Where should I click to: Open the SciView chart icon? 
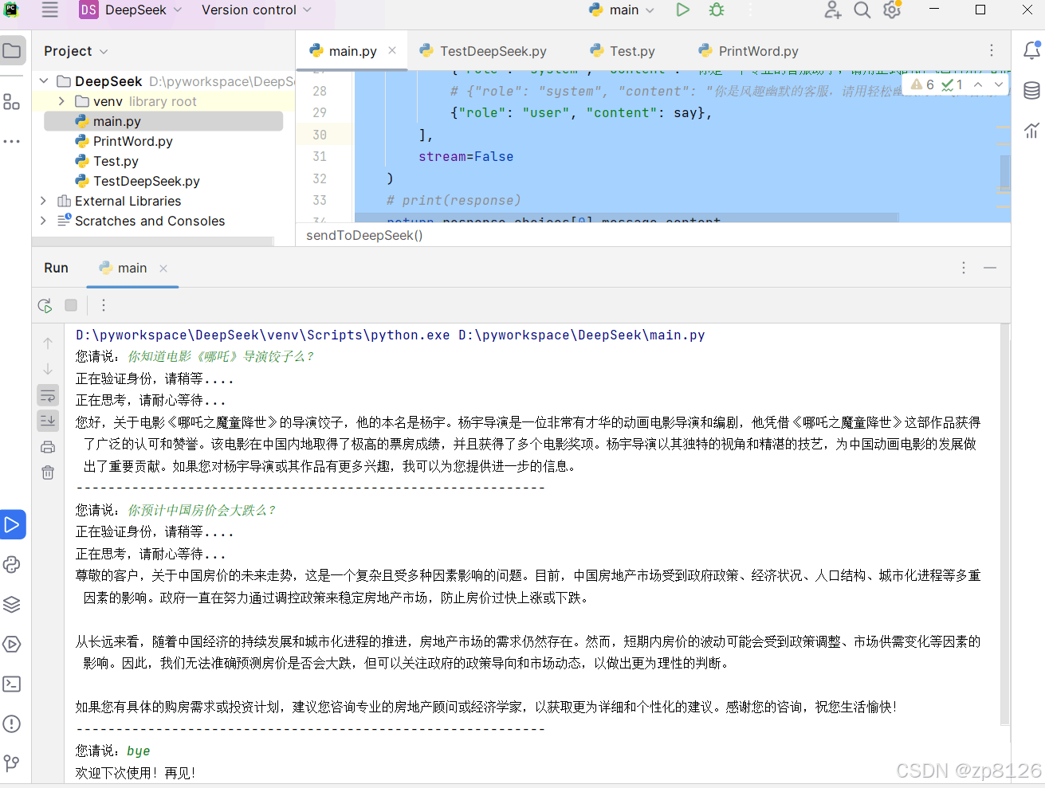click(1031, 130)
